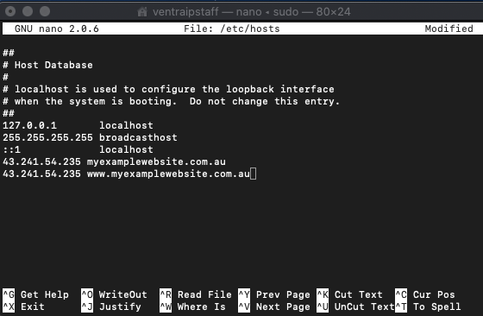
Task: Click the 'broadcasthost' hostname
Action: click(x=138, y=137)
